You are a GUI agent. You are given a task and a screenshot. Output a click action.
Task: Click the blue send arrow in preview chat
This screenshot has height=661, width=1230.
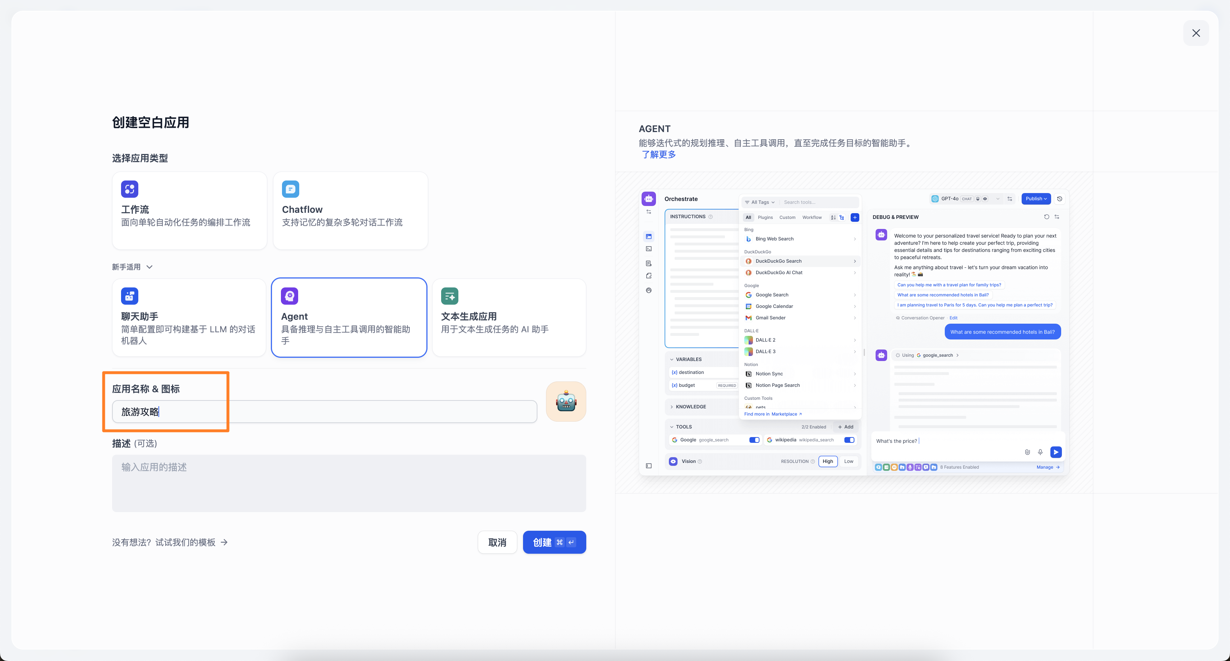pos(1056,452)
